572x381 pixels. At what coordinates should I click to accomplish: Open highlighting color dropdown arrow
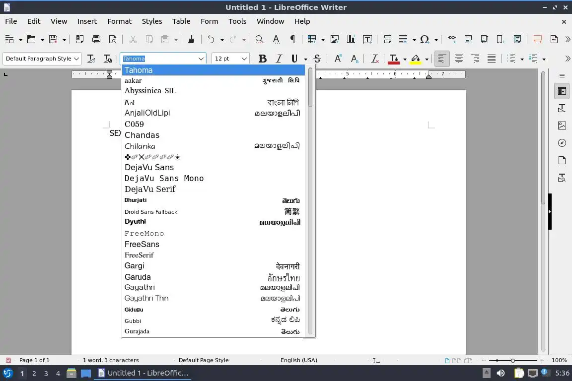427,59
